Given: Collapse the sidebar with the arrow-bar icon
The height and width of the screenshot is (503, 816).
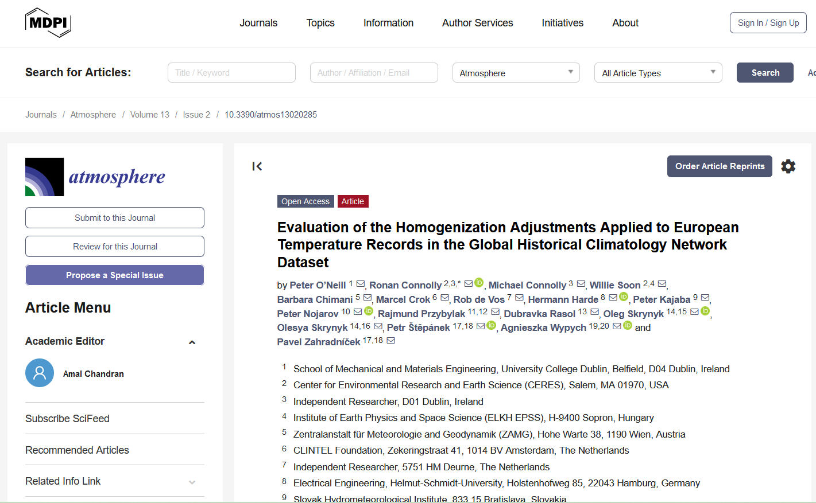Looking at the screenshot, I should point(257,166).
